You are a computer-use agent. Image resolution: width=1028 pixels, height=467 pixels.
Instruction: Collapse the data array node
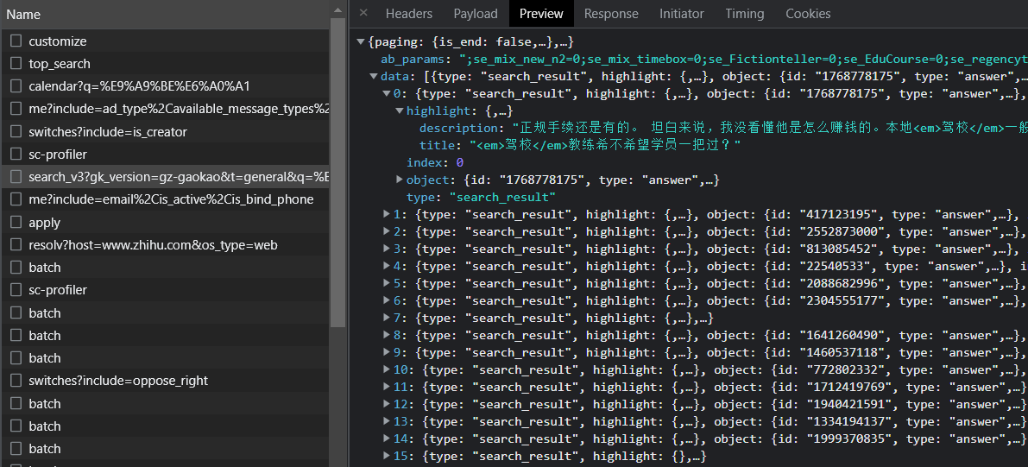[374, 76]
